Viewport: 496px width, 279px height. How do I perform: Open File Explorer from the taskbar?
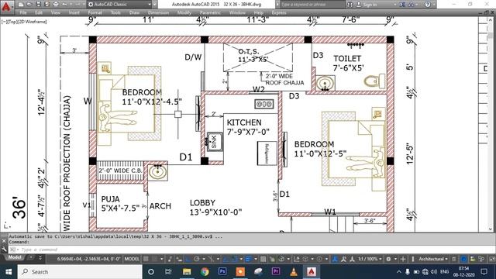(x=187, y=272)
